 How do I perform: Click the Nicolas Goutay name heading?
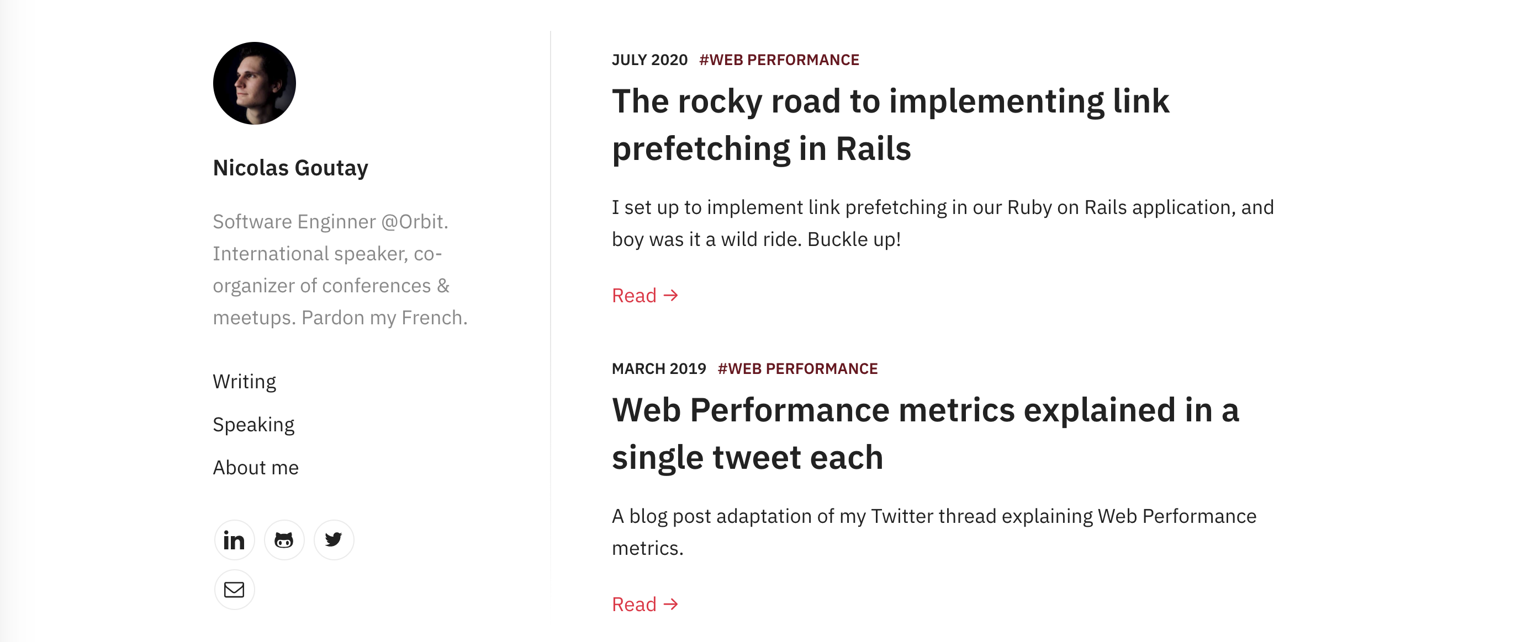point(290,168)
